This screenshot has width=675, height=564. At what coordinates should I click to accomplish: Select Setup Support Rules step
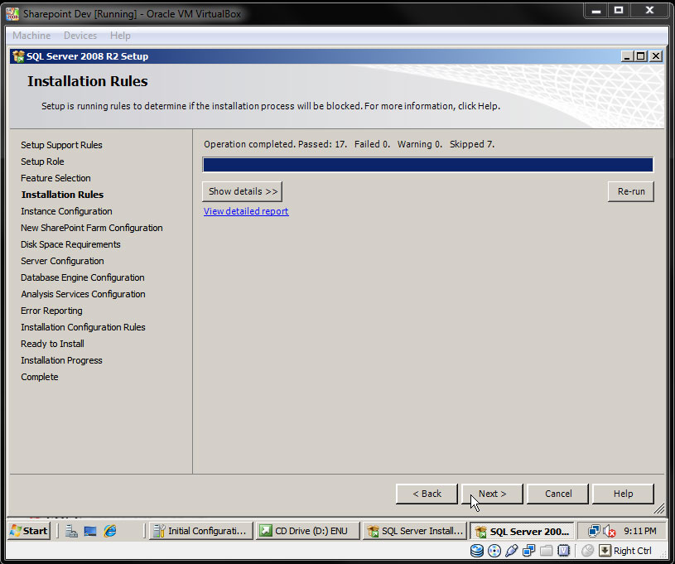point(61,145)
